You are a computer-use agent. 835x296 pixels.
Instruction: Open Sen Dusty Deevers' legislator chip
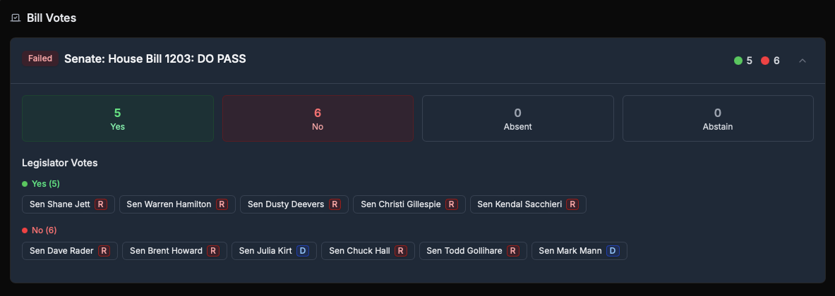click(x=294, y=204)
